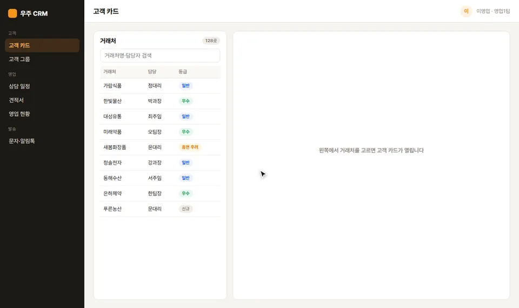Click contact 윤대리

coord(155,147)
